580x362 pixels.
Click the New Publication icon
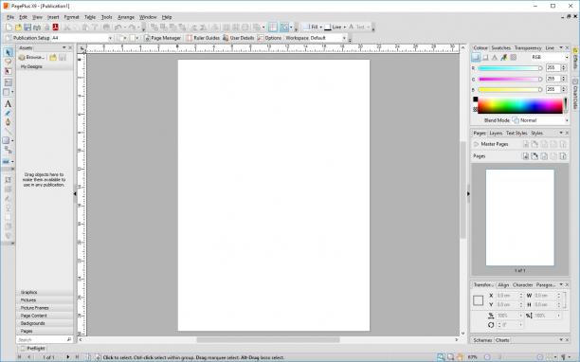(x=9, y=27)
